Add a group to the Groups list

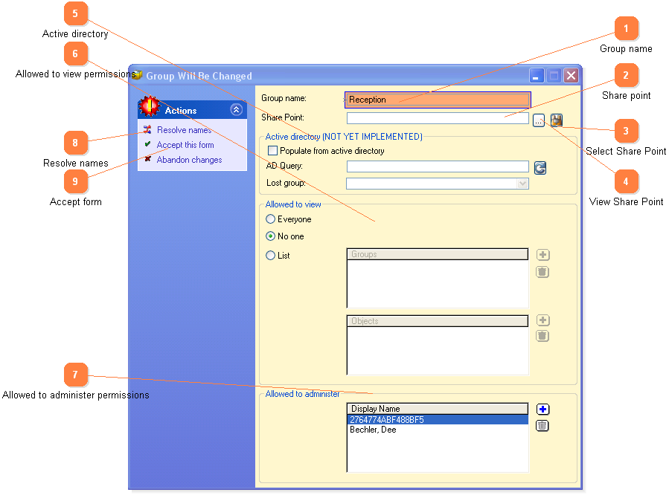[542, 255]
